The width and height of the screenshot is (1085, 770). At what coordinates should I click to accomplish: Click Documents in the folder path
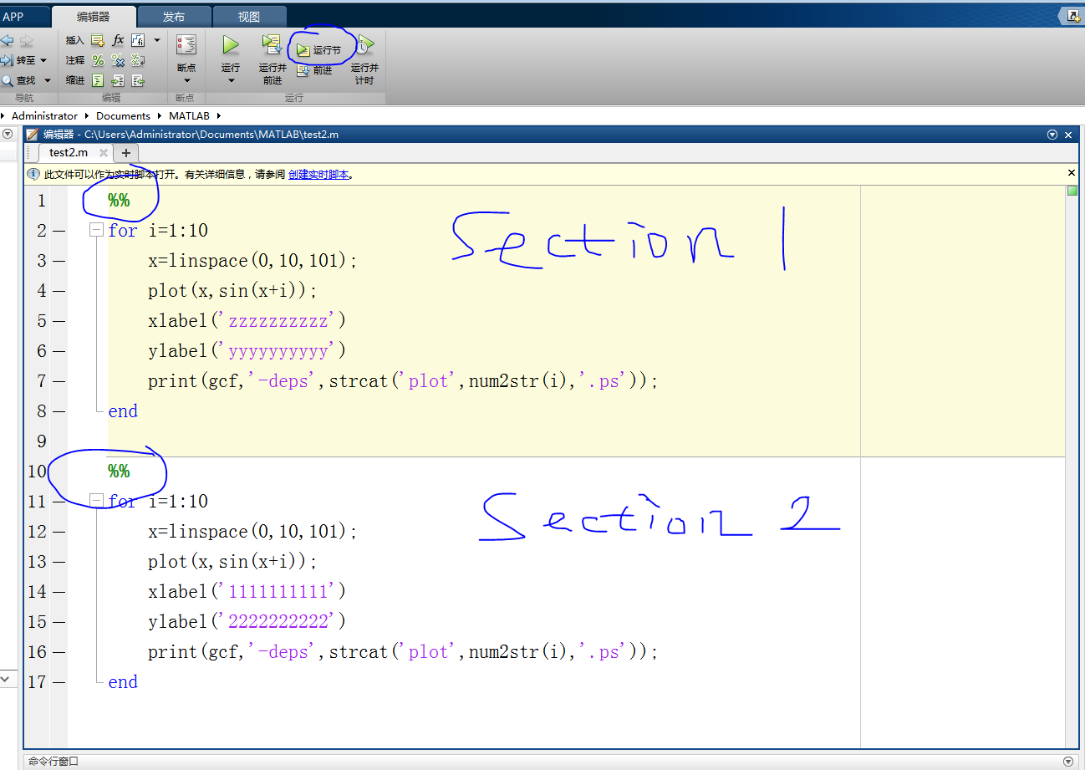pyautogui.click(x=123, y=116)
